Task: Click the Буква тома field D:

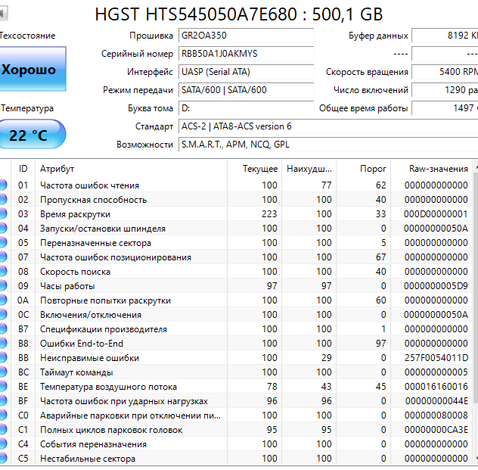Action: (x=246, y=108)
